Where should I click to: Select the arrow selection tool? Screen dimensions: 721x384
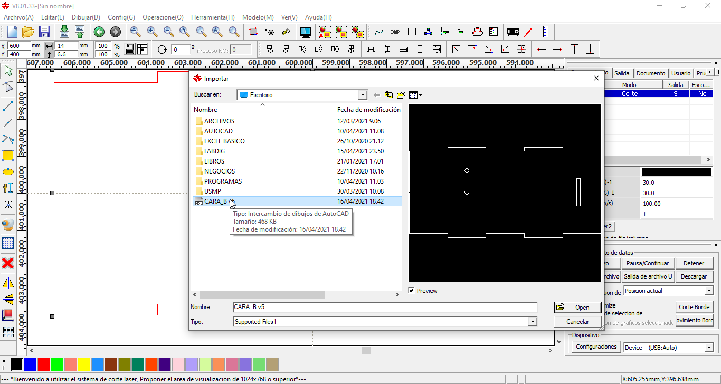[8, 71]
